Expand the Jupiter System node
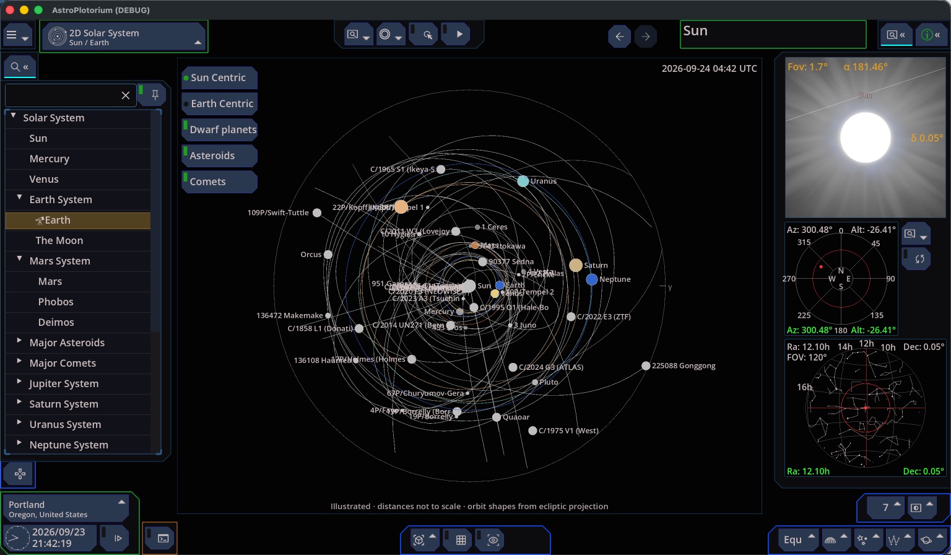This screenshot has height=555, width=951. pos(19,382)
